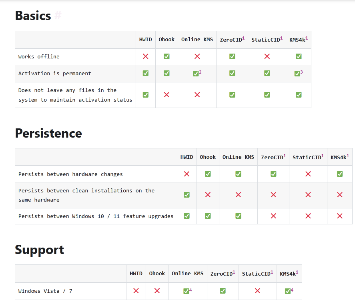
Task: Open footnote 2 in Online KMS permanent cell
Action: pyautogui.click(x=200, y=72)
